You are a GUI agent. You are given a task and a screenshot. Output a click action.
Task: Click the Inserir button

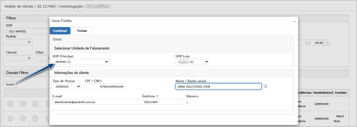pos(10,85)
